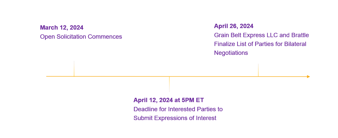Click the timeline arrowhead at right end
Viewport: 338px width, 138px height.
[309, 77]
